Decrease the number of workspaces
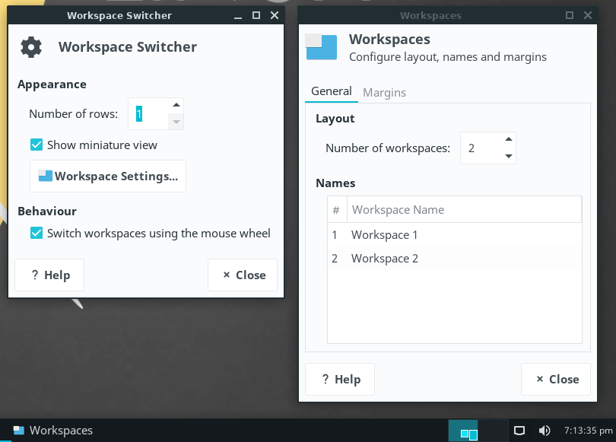Viewport: 616px width, 442px height. tap(508, 156)
